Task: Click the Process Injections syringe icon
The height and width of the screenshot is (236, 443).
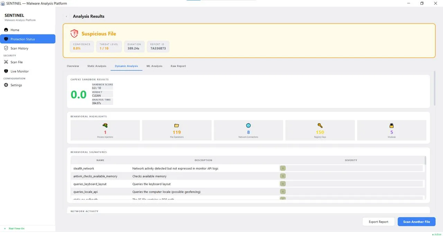Action: (105, 126)
